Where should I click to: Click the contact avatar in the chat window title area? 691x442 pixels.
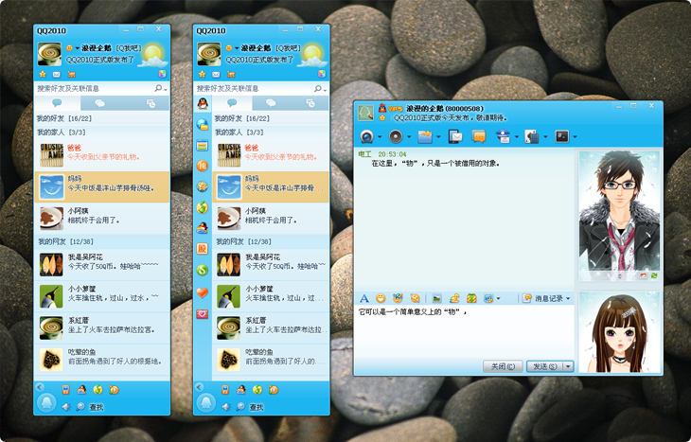365,113
